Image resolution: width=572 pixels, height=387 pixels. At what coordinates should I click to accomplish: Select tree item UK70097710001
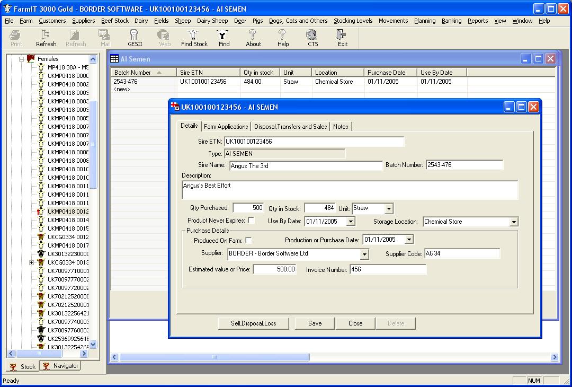pyautogui.click(x=68, y=271)
